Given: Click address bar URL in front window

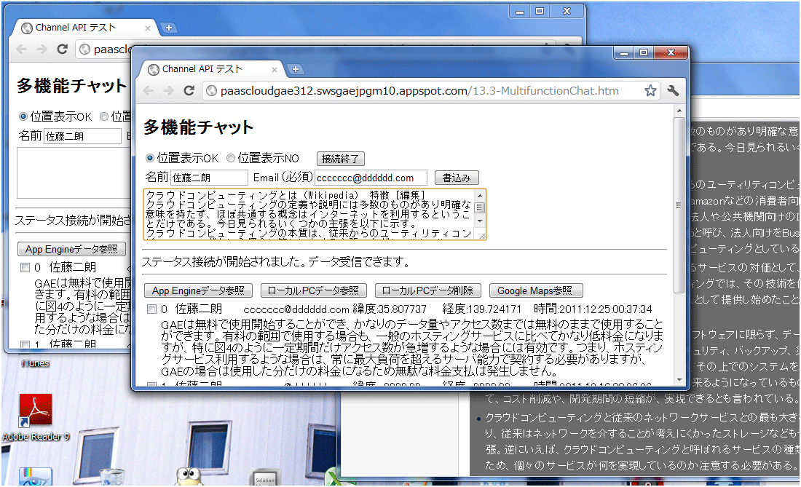Looking at the screenshot, I should coord(419,92).
